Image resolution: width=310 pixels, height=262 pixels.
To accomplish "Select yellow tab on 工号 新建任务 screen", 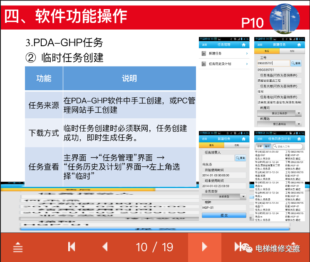I will tap(267, 51).
